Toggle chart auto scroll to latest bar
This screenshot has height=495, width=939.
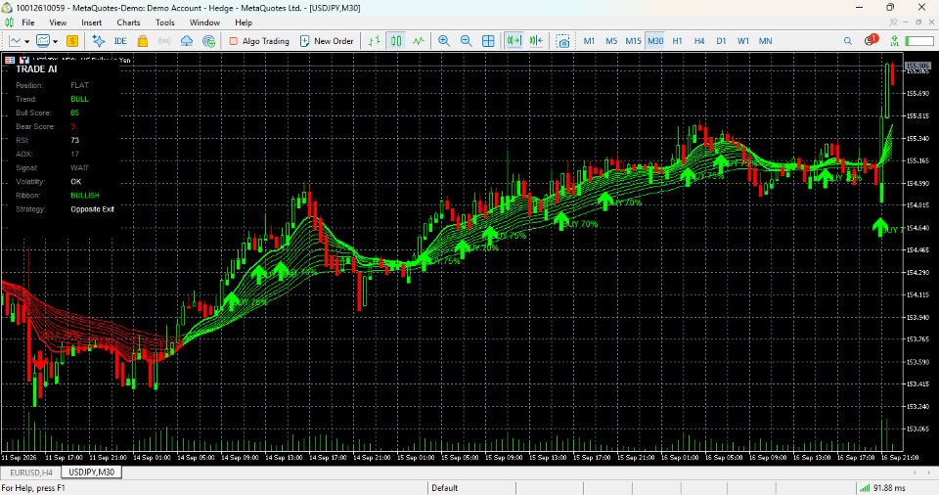click(514, 41)
